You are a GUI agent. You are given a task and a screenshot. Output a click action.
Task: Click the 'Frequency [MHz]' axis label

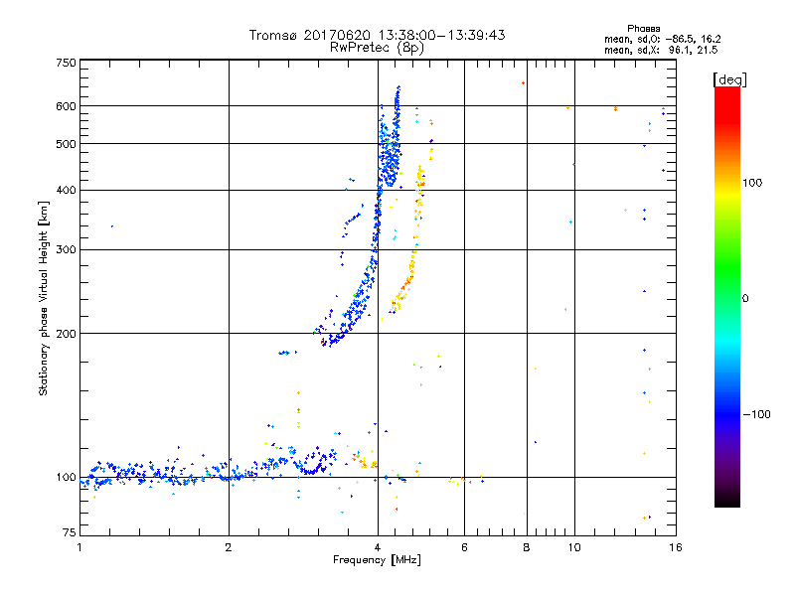[377, 560]
